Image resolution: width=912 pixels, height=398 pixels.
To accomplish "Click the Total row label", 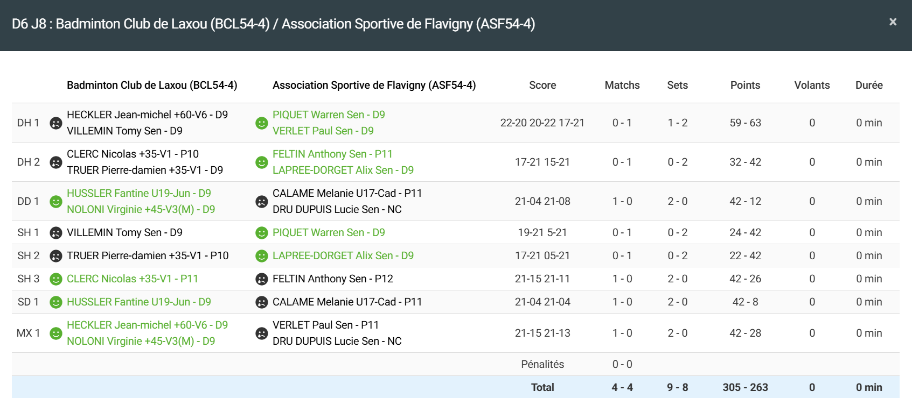I will tap(542, 387).
